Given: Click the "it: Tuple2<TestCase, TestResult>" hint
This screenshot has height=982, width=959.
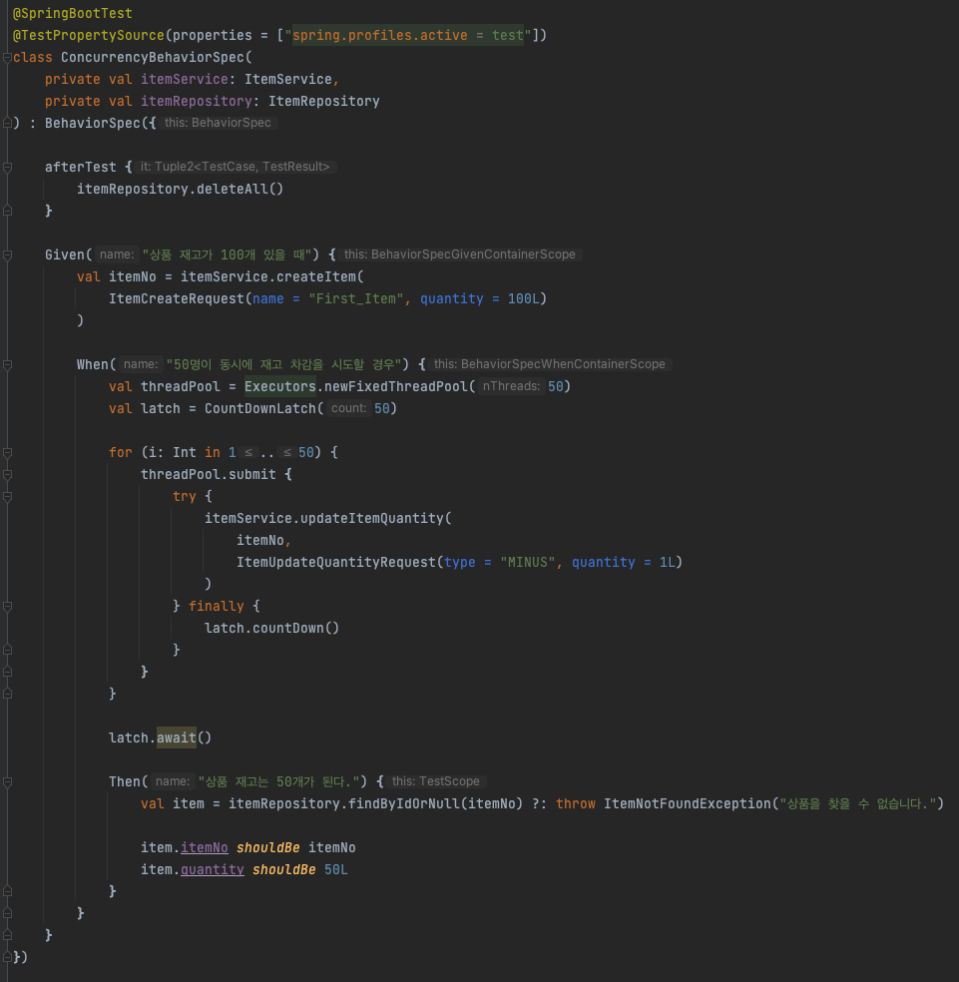Looking at the screenshot, I should click(235, 167).
